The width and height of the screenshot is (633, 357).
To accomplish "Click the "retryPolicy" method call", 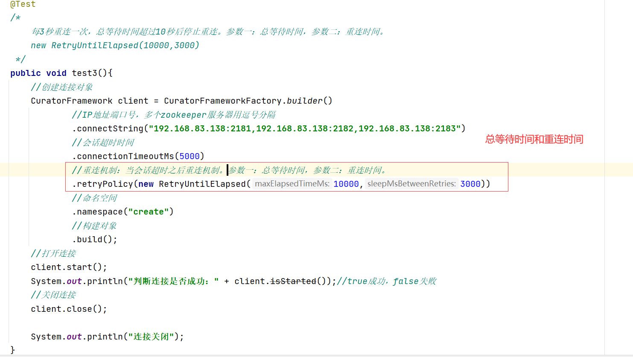I will 105,184.
